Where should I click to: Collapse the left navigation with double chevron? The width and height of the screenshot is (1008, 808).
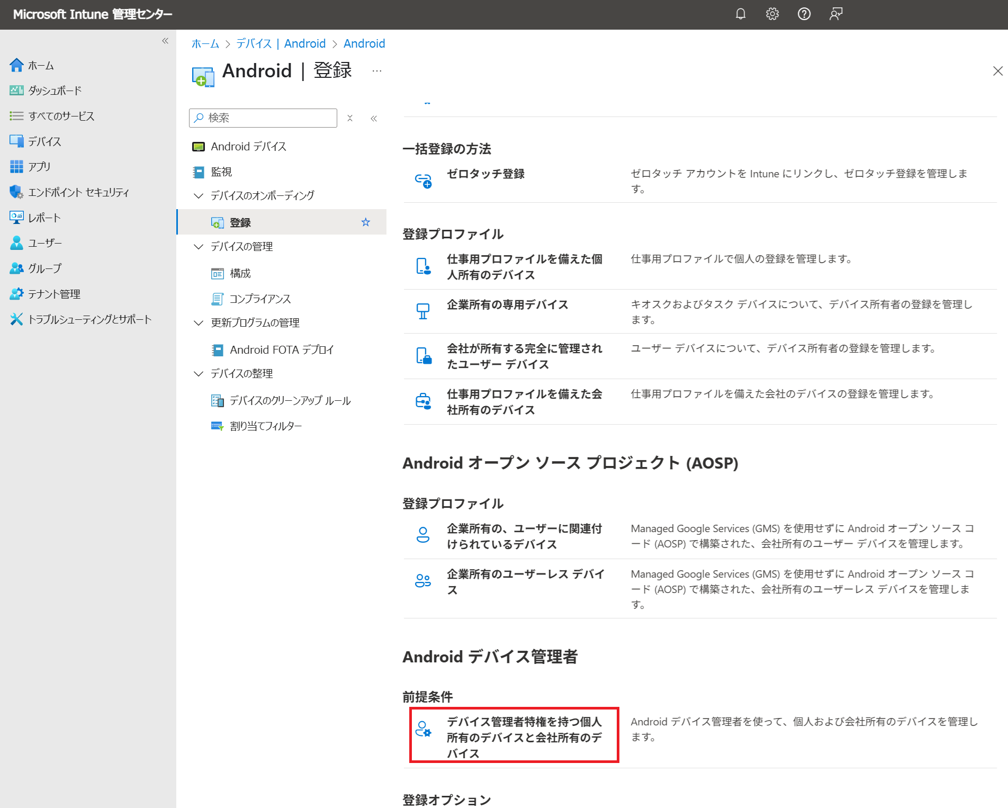[x=165, y=41]
